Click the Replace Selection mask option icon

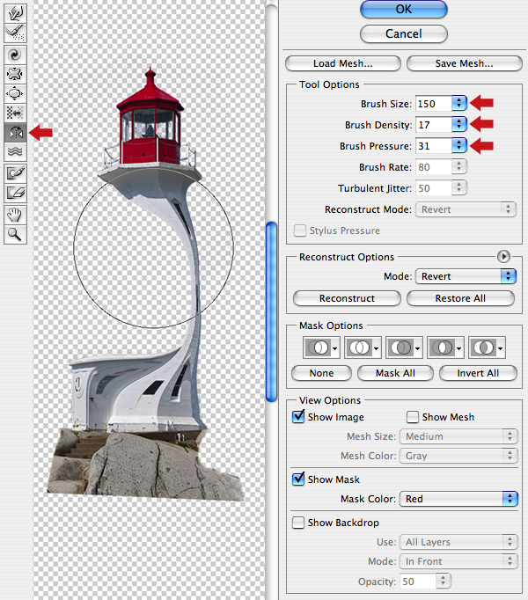321,348
